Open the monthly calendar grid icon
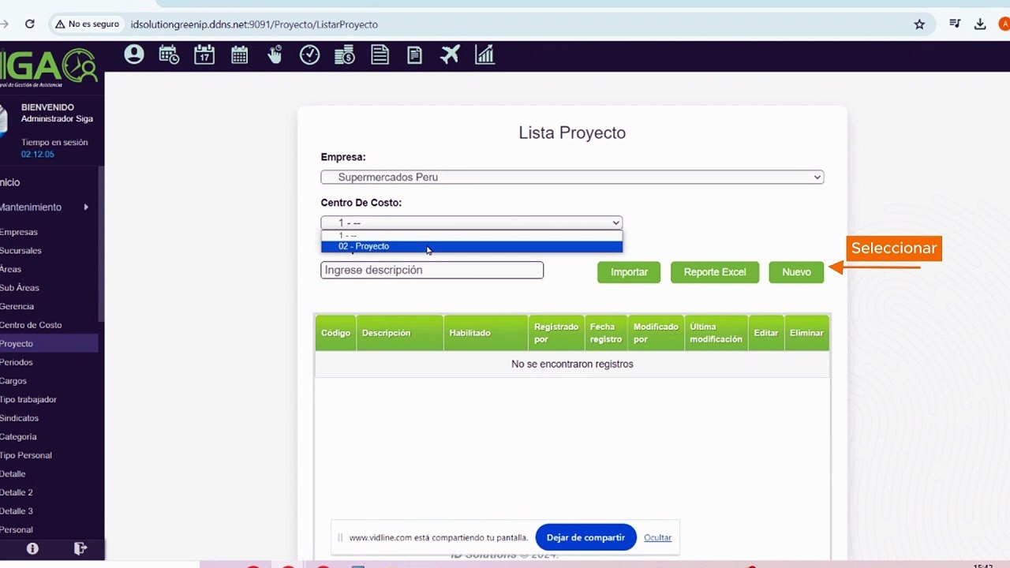 click(239, 54)
